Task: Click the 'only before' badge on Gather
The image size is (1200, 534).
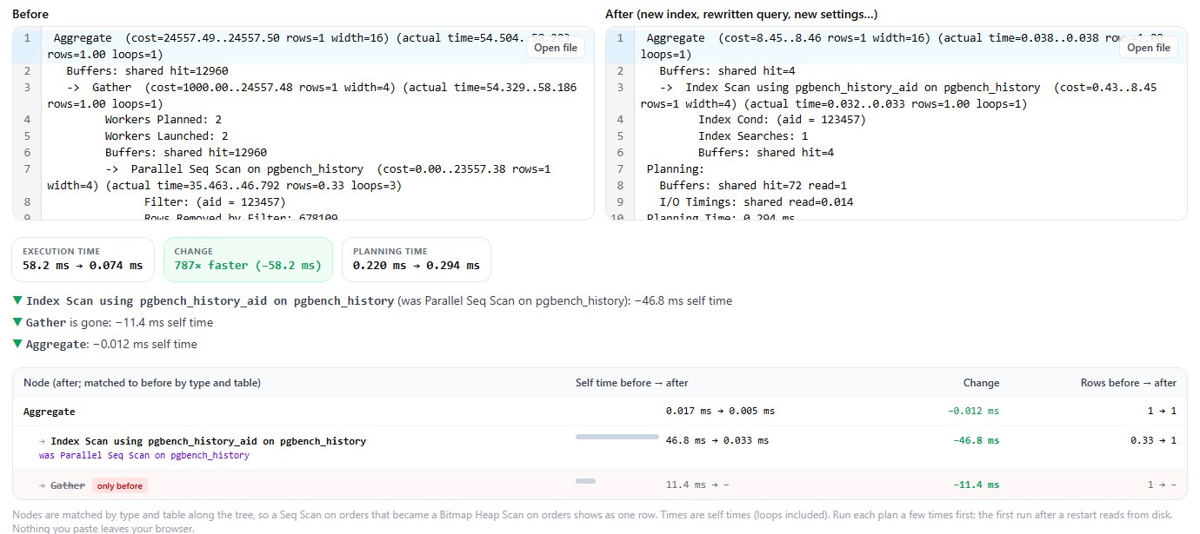Action: click(x=120, y=485)
